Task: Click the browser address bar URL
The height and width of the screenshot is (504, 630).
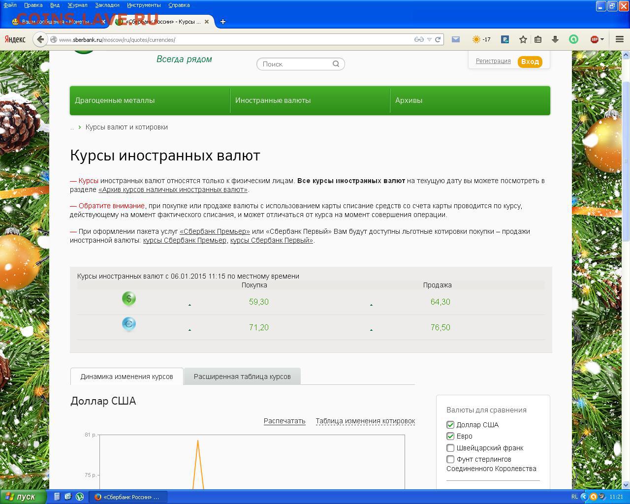Action: 231,39
